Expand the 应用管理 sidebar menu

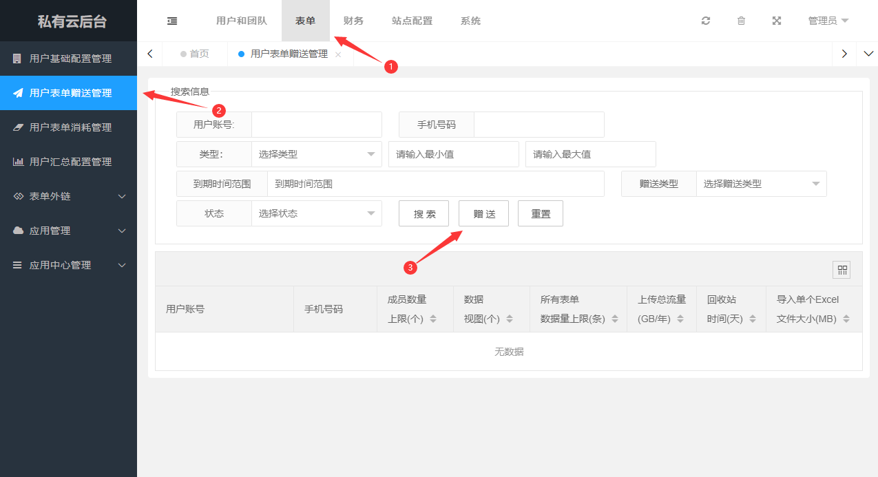(69, 231)
